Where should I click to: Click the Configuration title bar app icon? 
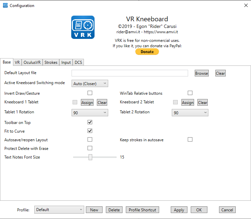coord(5,6)
